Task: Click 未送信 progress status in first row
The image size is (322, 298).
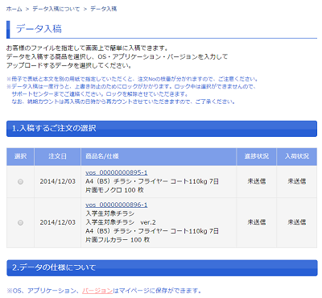Action: (257, 181)
